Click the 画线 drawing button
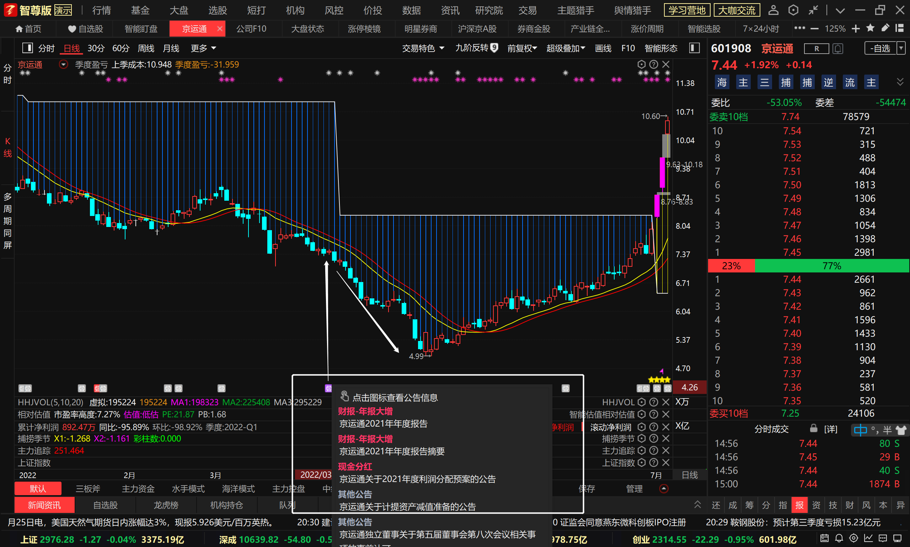This screenshot has width=910, height=547. coord(603,48)
